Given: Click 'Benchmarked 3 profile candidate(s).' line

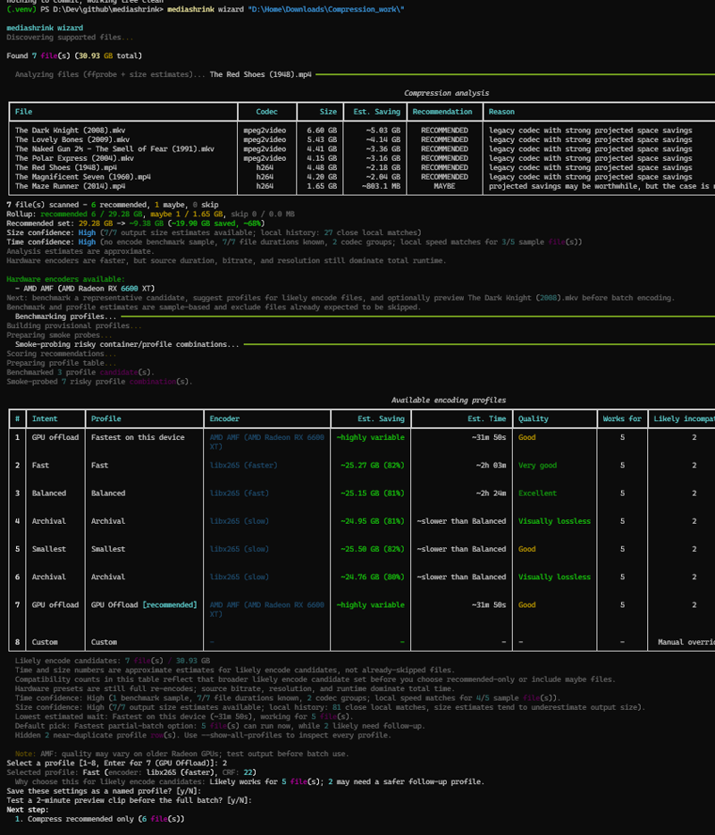Looking at the screenshot, I should [80, 372].
